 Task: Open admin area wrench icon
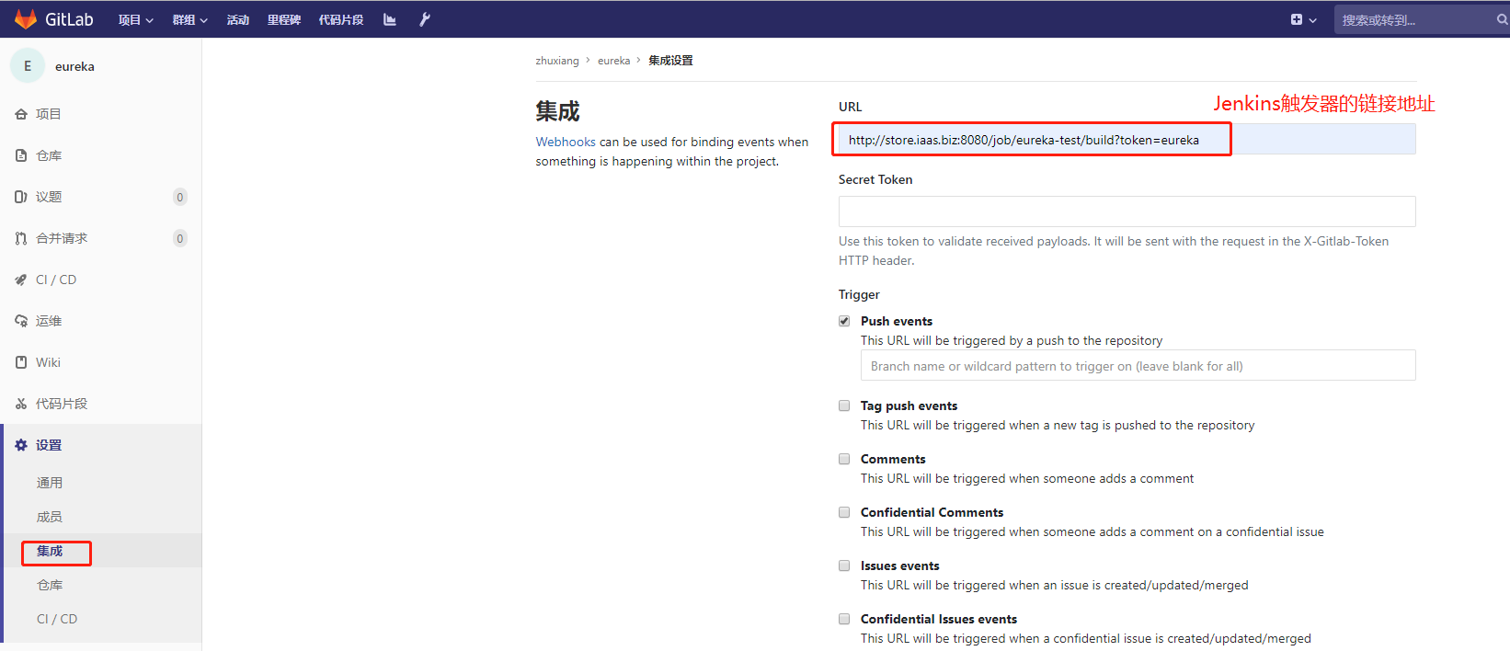[x=425, y=19]
